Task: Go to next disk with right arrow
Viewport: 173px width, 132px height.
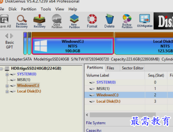Action: (x=11, y=36)
